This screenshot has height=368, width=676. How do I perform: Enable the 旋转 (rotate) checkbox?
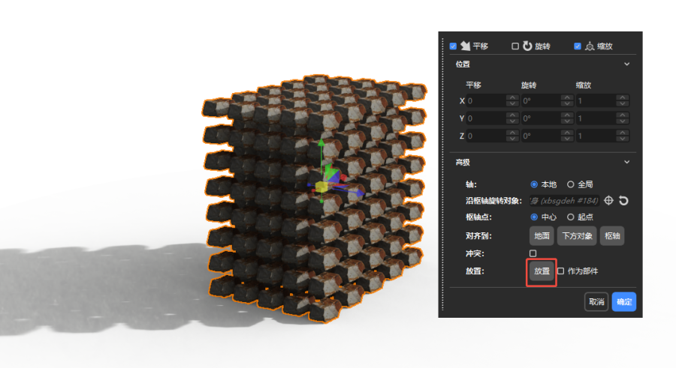[x=515, y=46]
